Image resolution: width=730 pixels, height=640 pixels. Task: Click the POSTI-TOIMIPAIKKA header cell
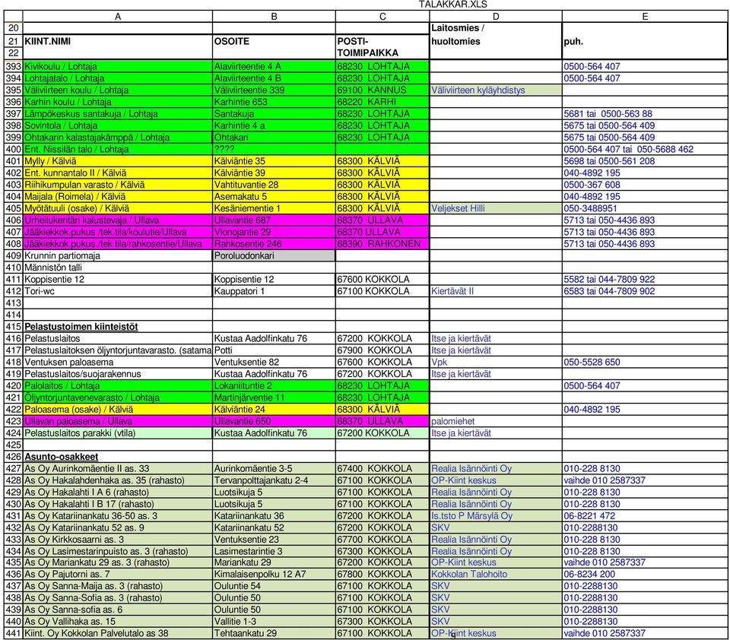pyautogui.click(x=382, y=46)
